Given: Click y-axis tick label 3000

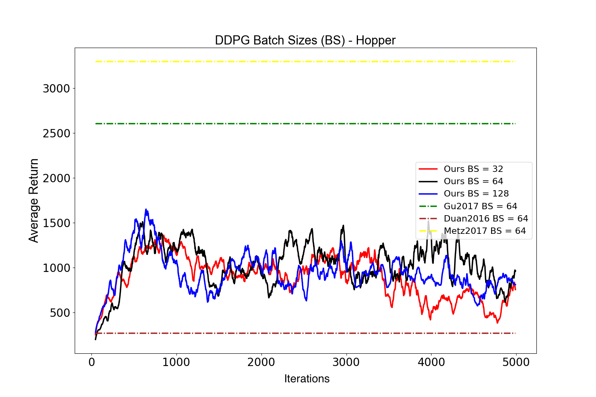Looking at the screenshot, I should (56, 89).
